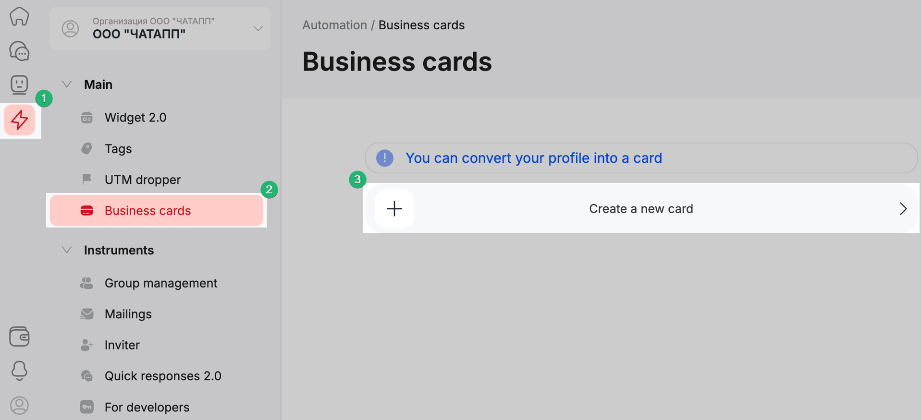Click the plus icon to add card

click(394, 209)
